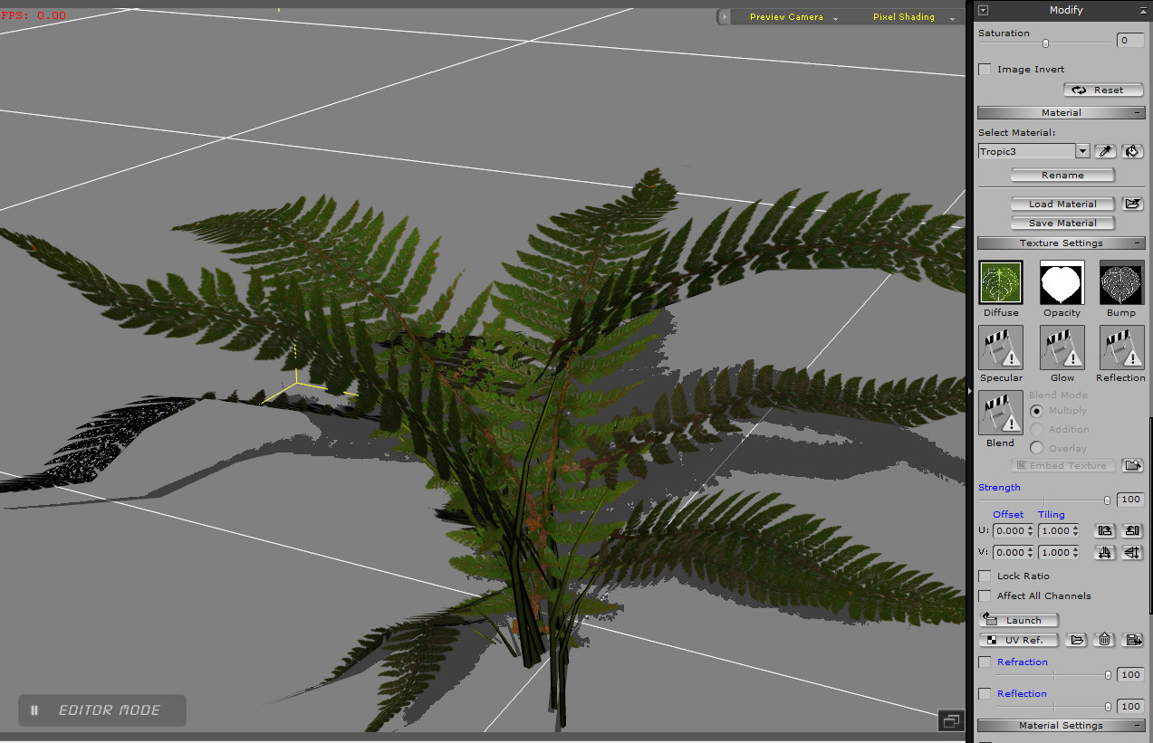Select the Bump texture channel thumbnail
Screen dimensions: 1153x743
[x=1121, y=282]
